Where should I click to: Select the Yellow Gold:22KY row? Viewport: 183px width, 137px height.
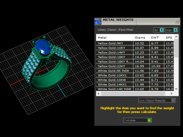[135, 66]
